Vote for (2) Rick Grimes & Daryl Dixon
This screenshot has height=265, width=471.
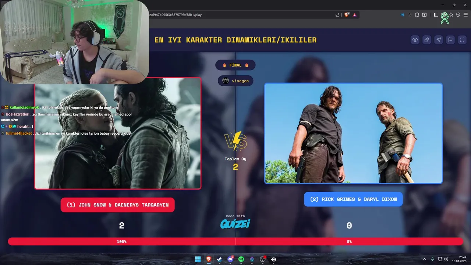click(353, 199)
